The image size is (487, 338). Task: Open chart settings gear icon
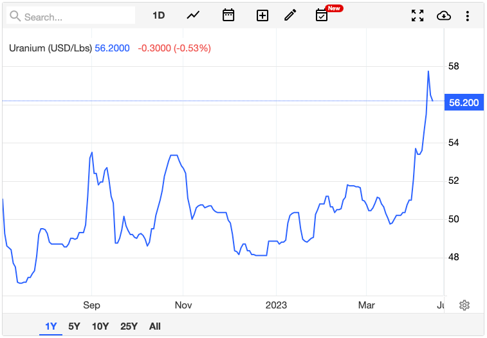pos(464,305)
